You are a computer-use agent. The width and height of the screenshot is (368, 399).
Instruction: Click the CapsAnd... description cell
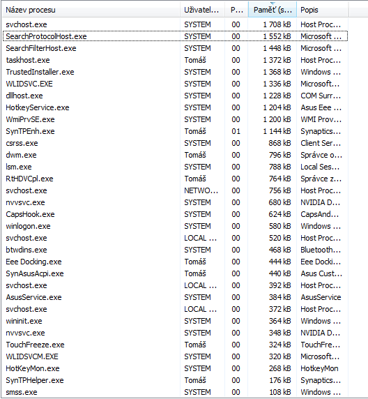tap(320, 214)
